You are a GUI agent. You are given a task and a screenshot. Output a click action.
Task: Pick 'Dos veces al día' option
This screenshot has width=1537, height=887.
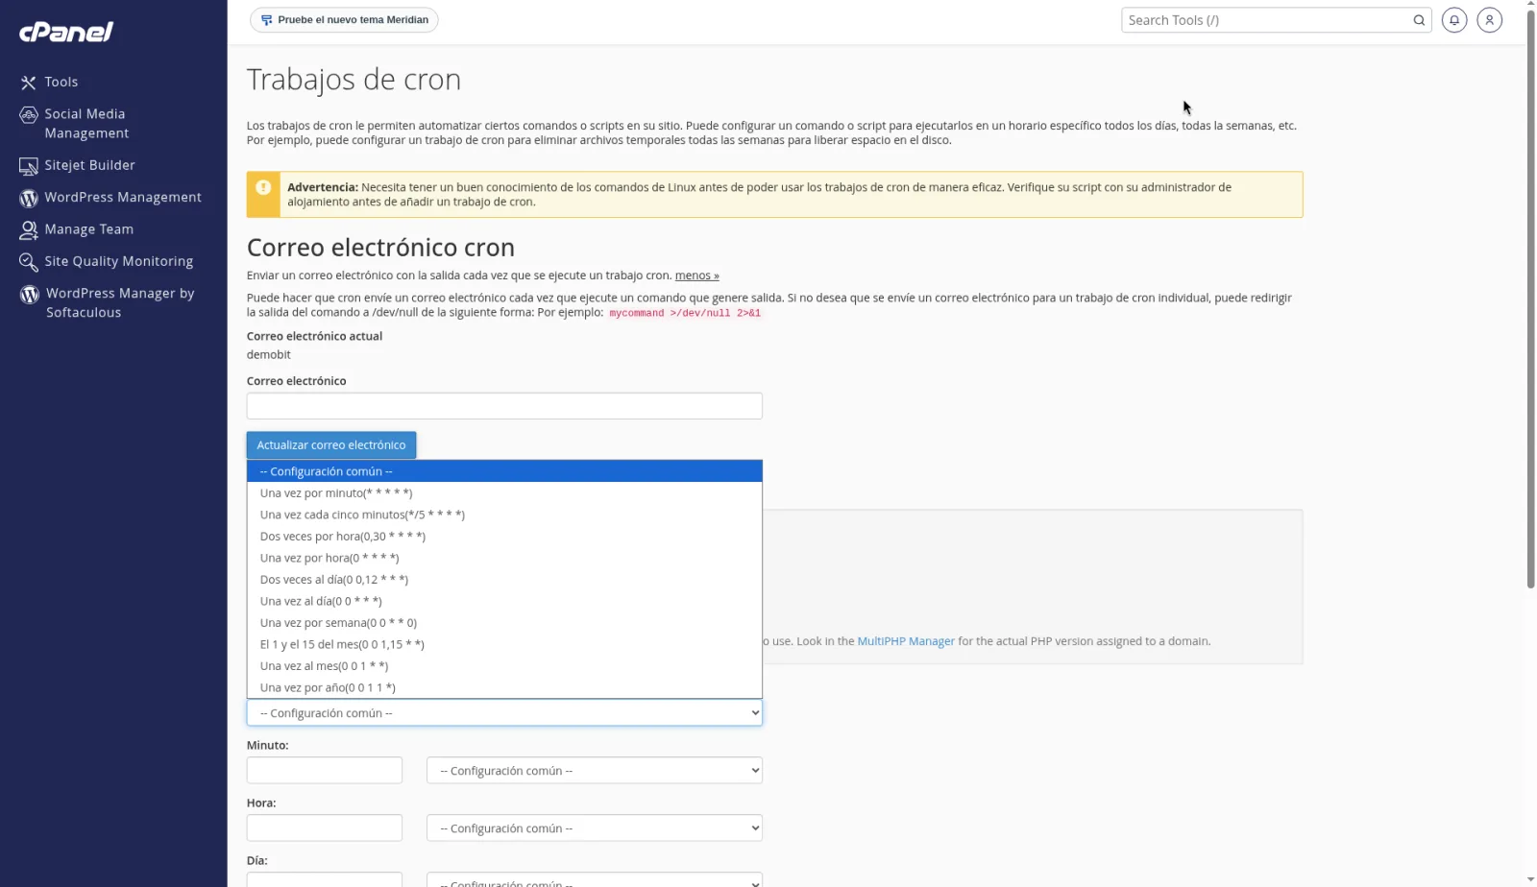click(x=504, y=580)
